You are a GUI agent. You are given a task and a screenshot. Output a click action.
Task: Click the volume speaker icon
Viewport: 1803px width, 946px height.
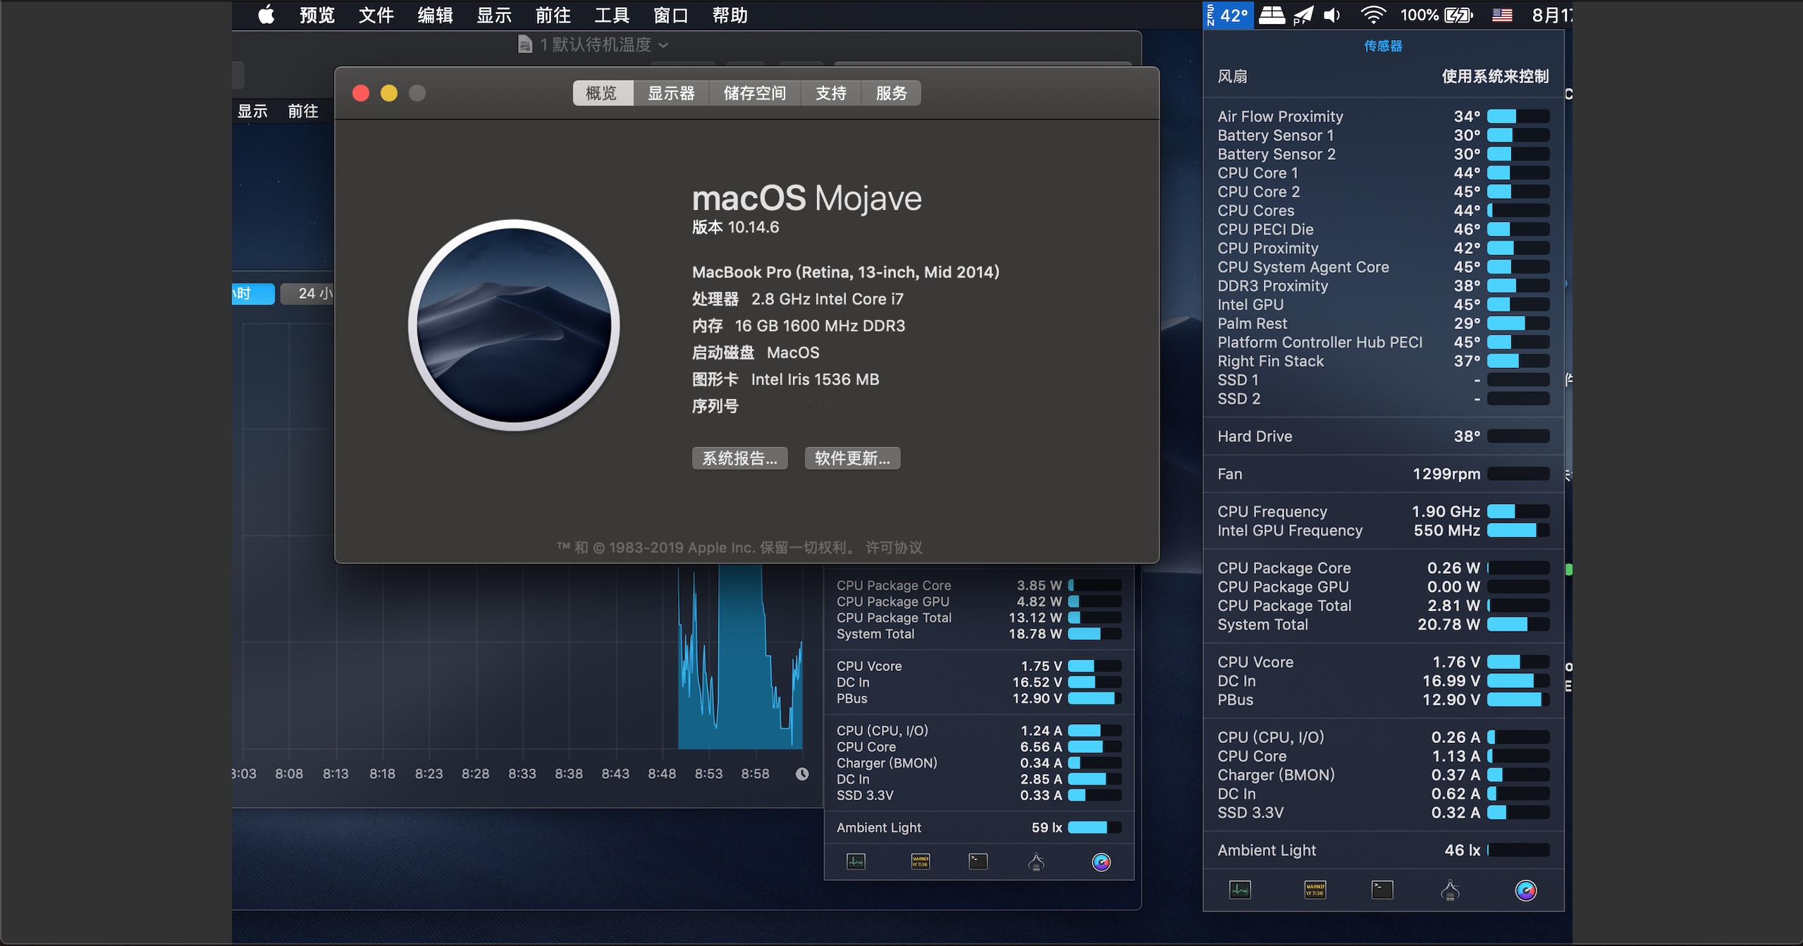tap(1331, 15)
